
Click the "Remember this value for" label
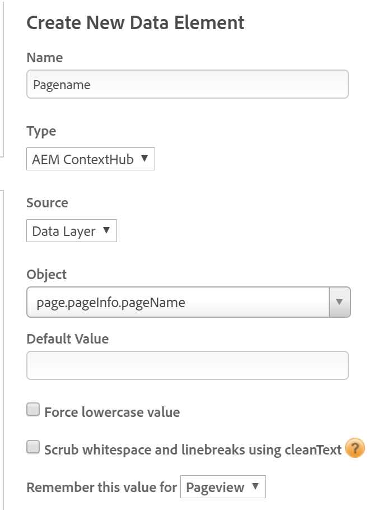click(x=101, y=487)
